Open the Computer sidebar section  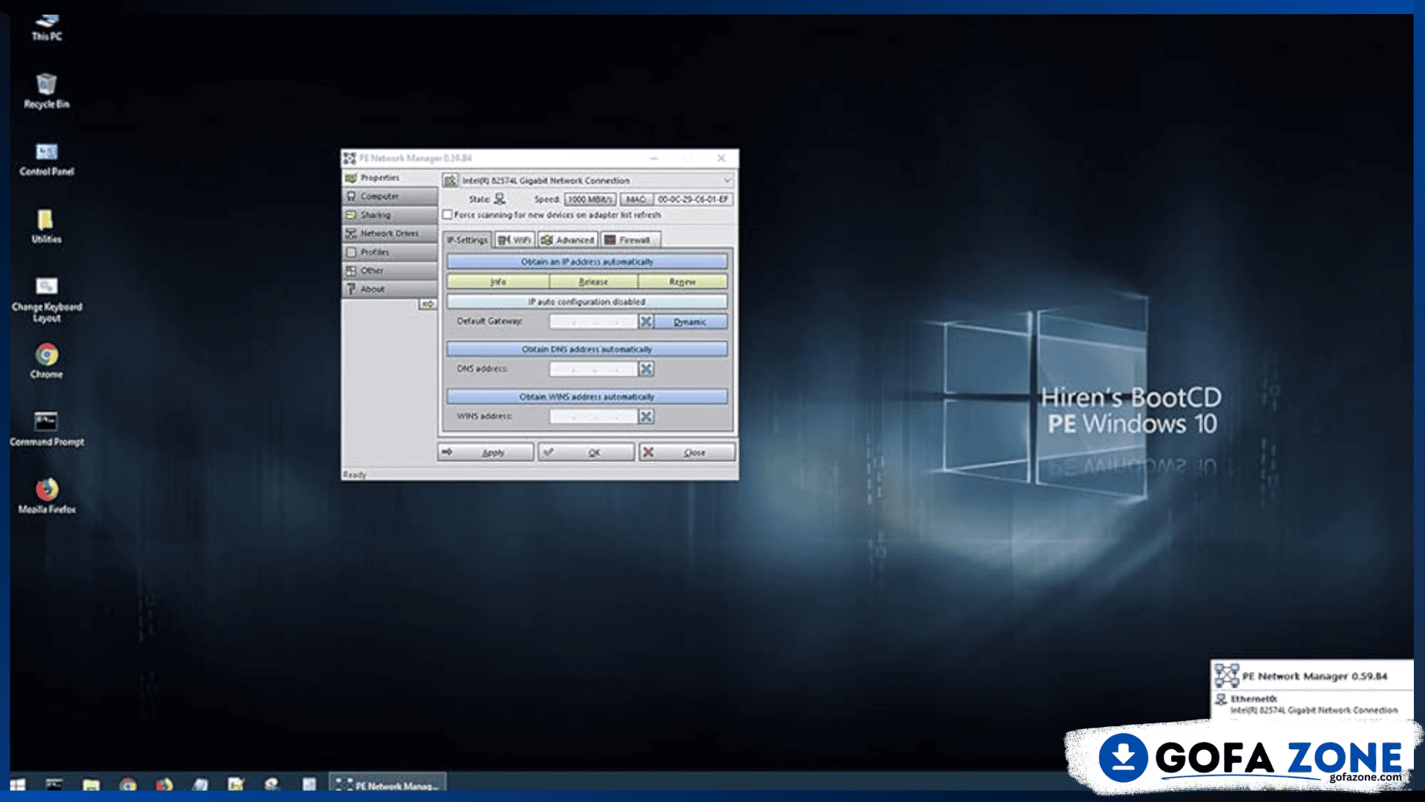[390, 196]
